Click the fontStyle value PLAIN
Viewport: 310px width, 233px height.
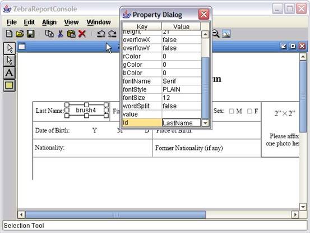pos(181,89)
